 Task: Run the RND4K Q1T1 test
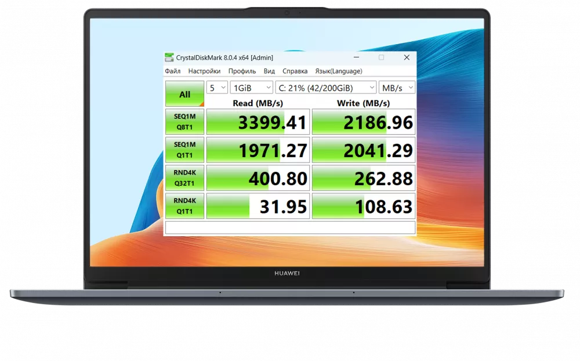coord(184,206)
